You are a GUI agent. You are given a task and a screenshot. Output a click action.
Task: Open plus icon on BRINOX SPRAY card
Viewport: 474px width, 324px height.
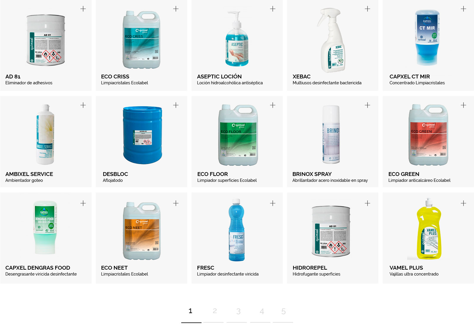(x=367, y=105)
